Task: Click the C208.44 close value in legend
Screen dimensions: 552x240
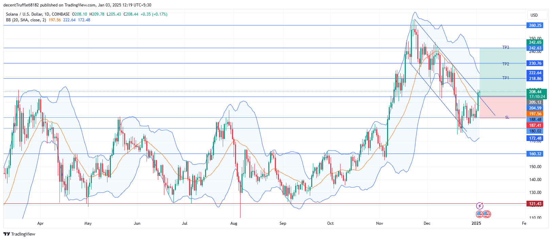Action: coord(131,14)
